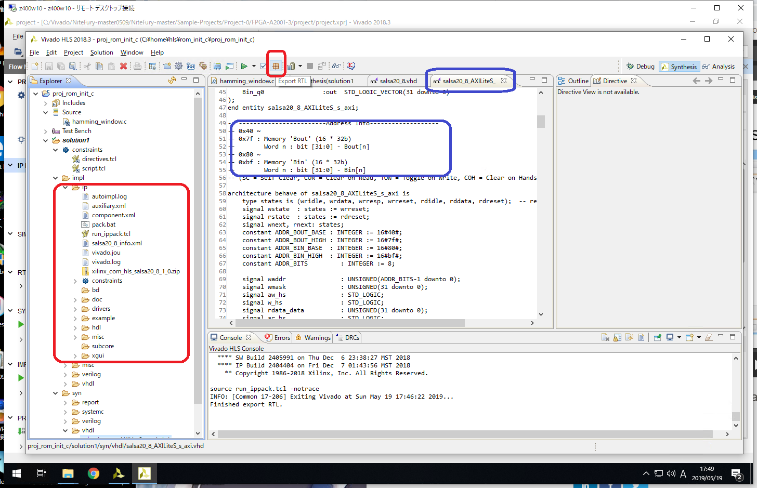Click the forward arrow in Directive panel

709,81
